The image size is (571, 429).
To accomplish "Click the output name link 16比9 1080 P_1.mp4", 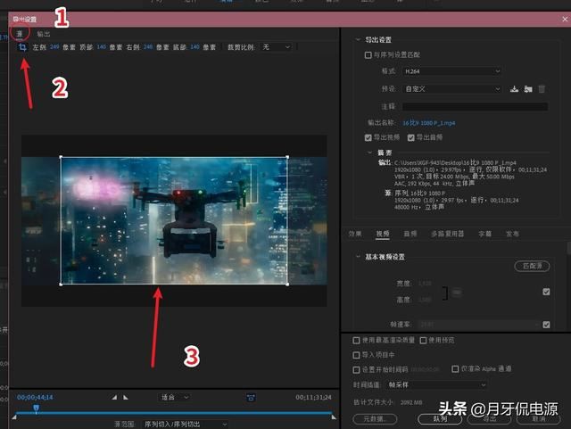I will [x=428, y=123].
